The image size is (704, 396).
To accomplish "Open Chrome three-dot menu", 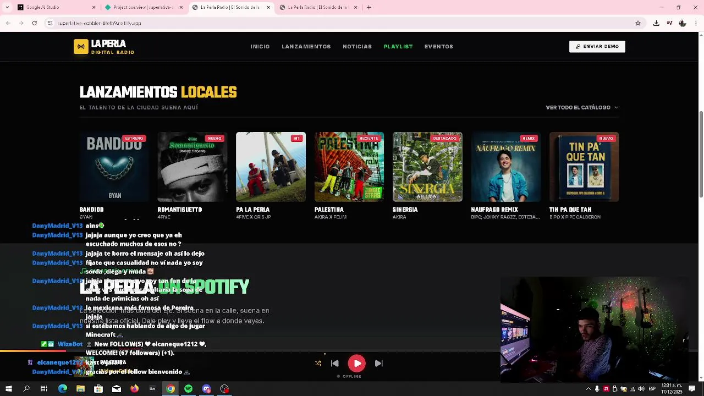I will point(696,23).
